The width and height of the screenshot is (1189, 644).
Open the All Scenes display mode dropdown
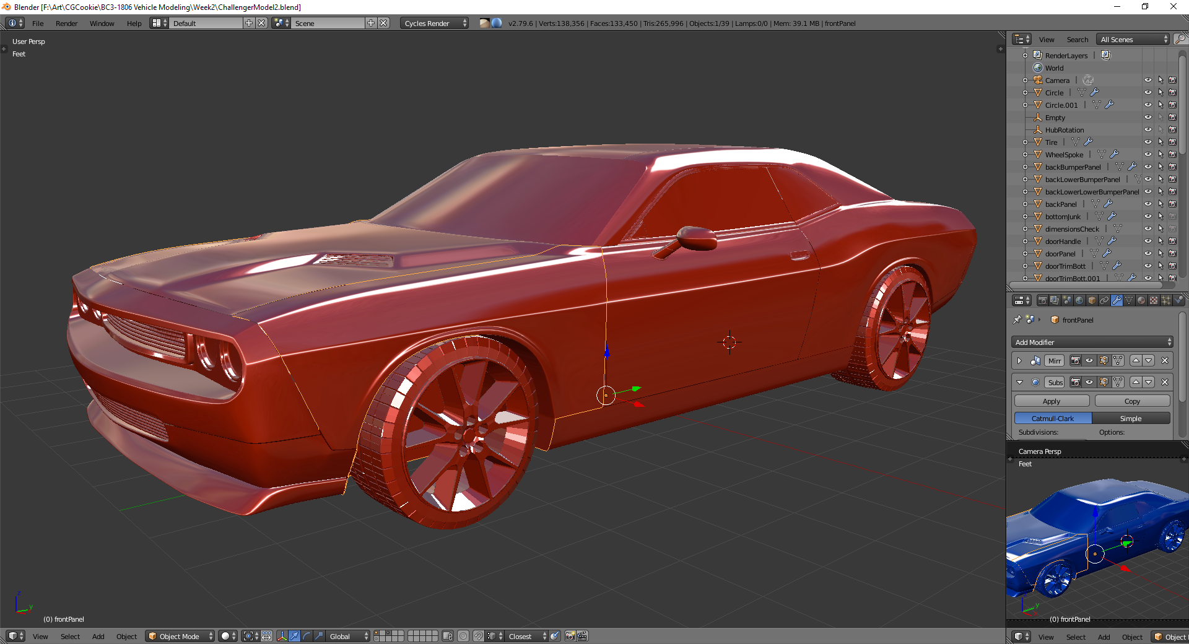(1133, 39)
